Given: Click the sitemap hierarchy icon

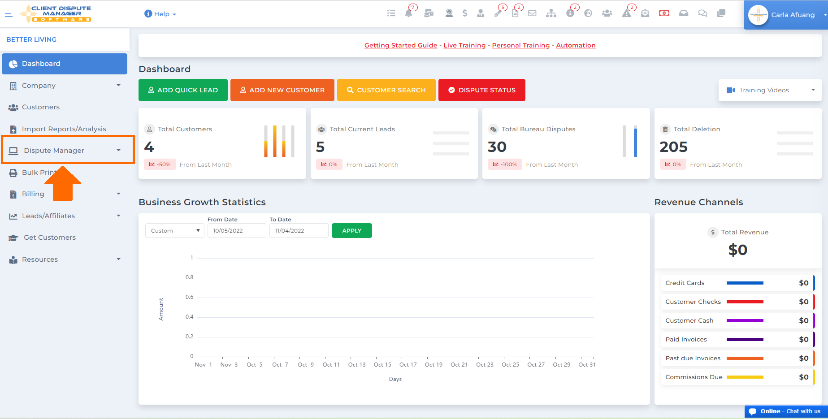Looking at the screenshot, I should pyautogui.click(x=551, y=13).
